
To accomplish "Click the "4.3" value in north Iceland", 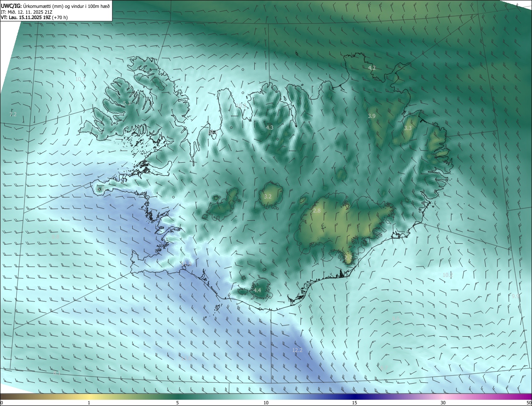I will 269,127.
